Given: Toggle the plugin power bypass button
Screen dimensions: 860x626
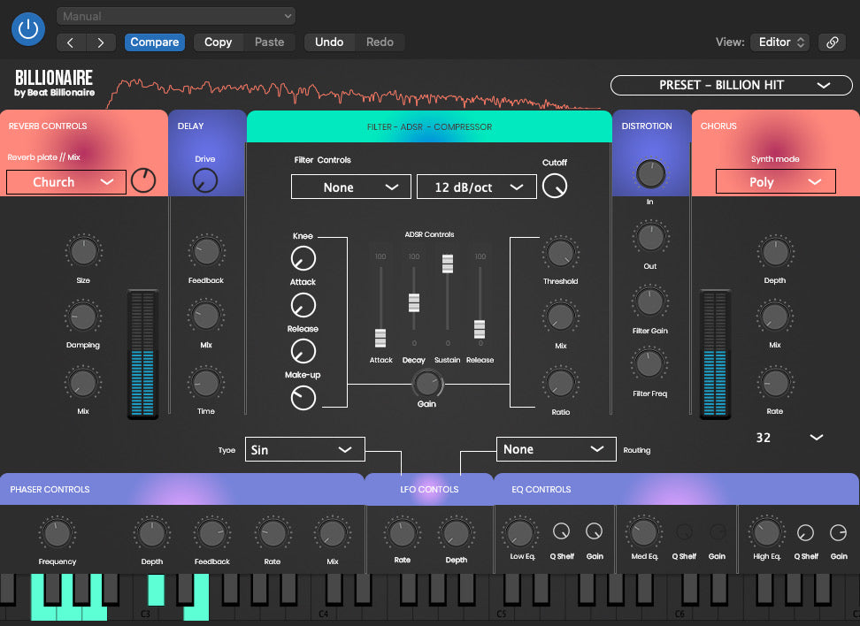Looking at the screenshot, I should click(28, 29).
